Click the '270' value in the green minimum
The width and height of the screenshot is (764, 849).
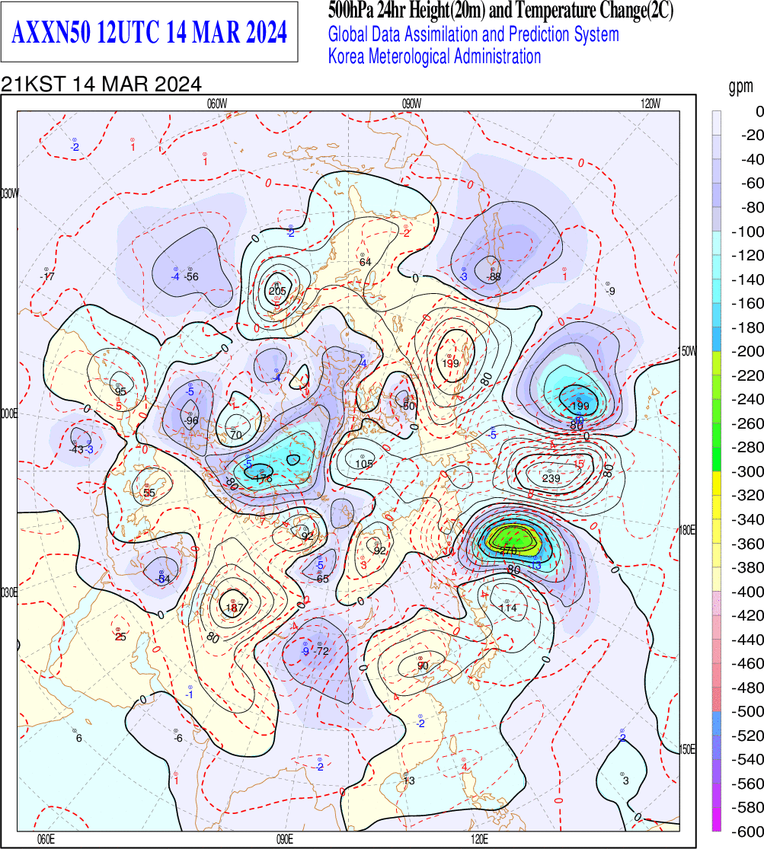click(x=510, y=551)
